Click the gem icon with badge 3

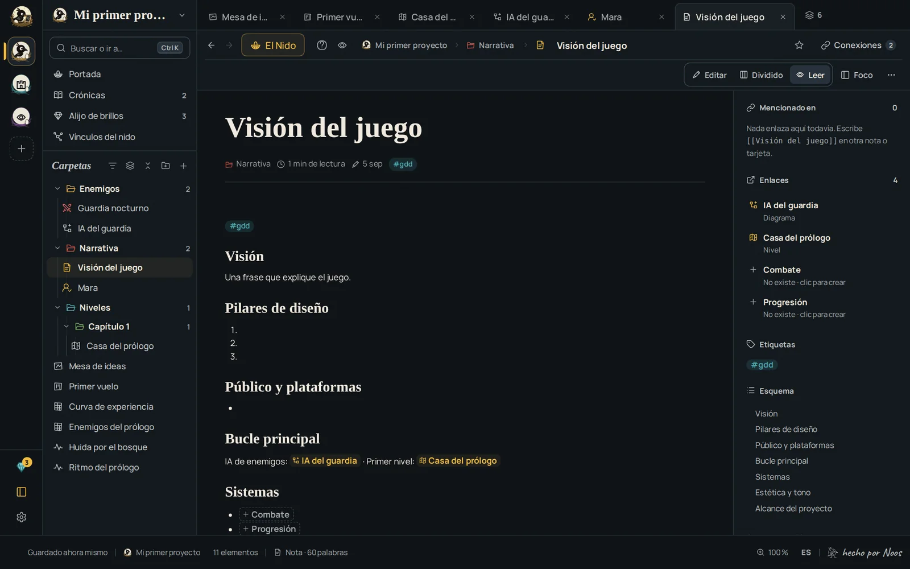click(22, 466)
